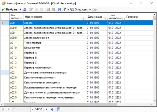The height and width of the screenshot is (112, 157).
Task: Refresh the list with the blue arrow icon
Action: coord(25,10)
